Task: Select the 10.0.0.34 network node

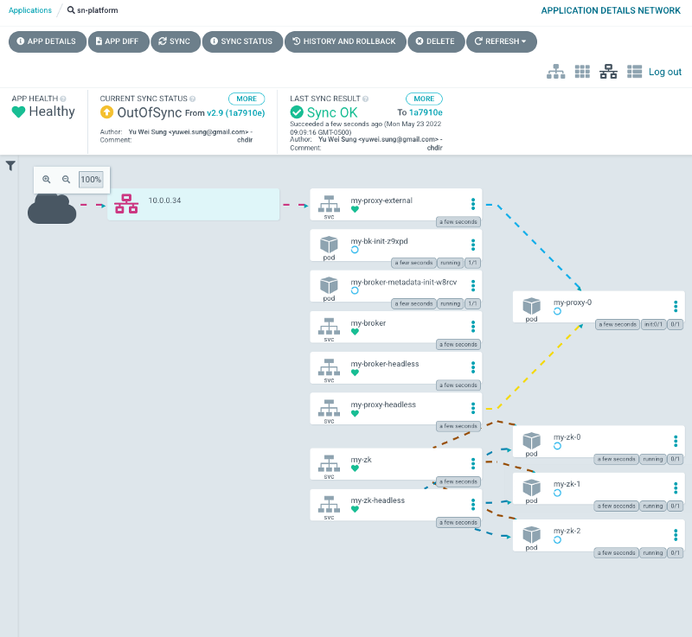Action: (194, 205)
